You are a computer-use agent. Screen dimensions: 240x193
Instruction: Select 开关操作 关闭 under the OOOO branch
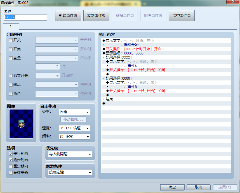click(166, 91)
